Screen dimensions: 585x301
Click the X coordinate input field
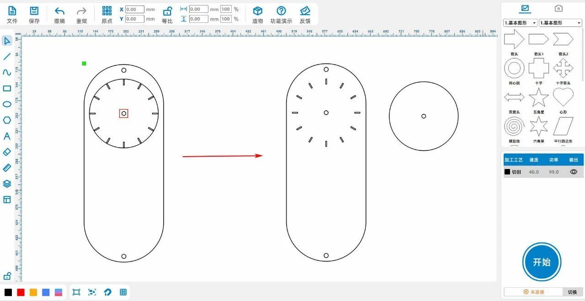tap(134, 9)
